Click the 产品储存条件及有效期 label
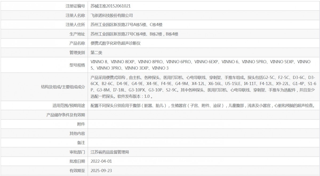 click(66, 115)
